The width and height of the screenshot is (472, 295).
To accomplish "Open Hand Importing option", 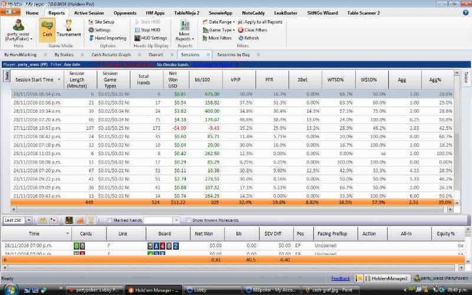I will tap(107, 38).
